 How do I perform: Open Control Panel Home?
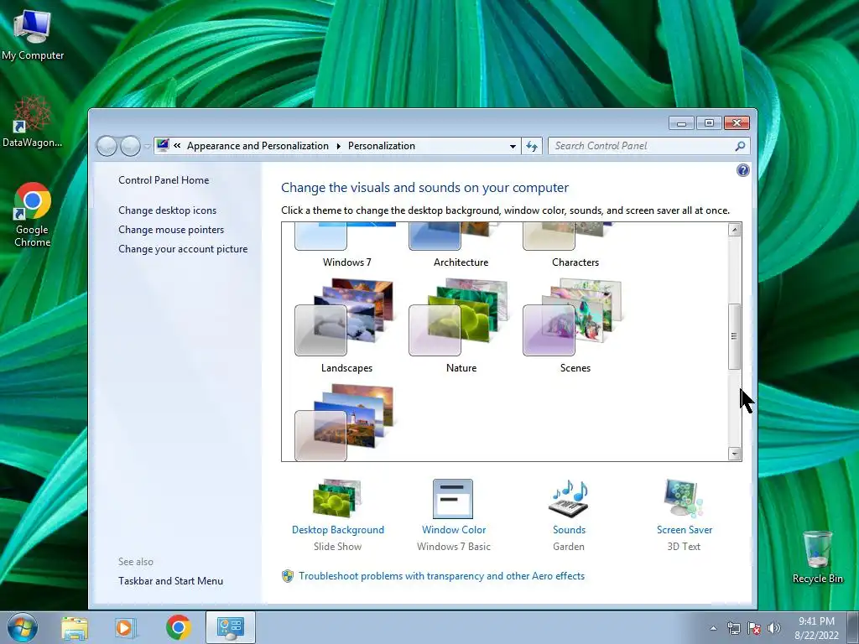tap(164, 180)
